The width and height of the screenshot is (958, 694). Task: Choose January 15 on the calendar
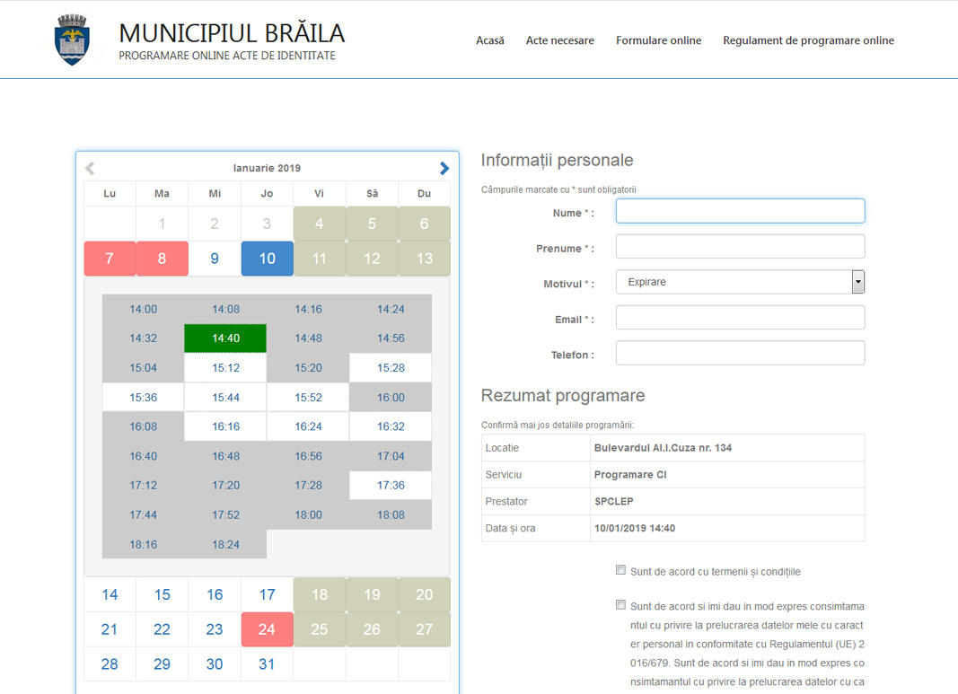[162, 594]
